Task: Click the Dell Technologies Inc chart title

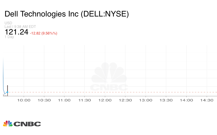Action: point(67,14)
